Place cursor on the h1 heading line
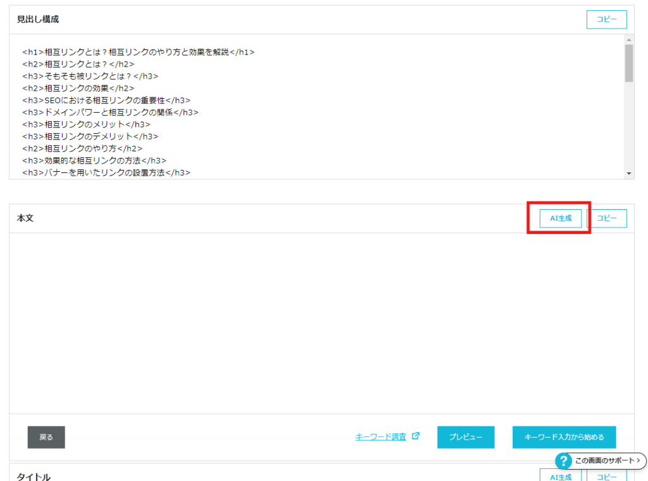The width and height of the screenshot is (648, 481). 138,52
